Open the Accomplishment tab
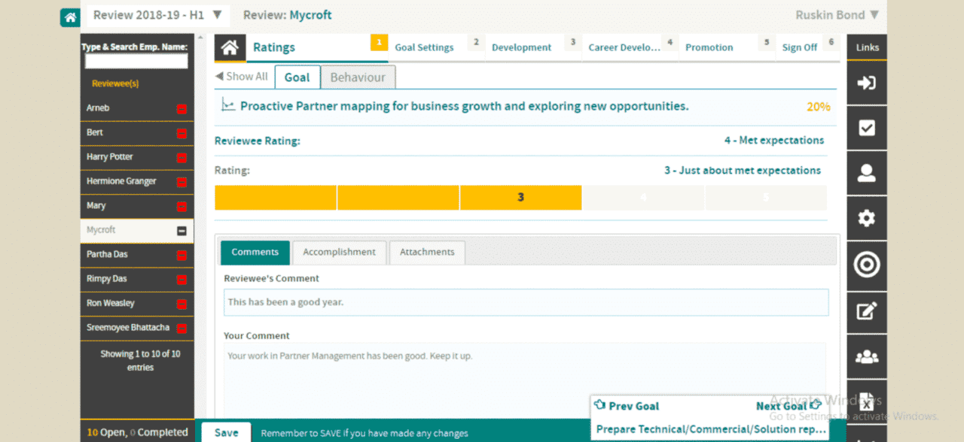964x442 pixels. click(339, 253)
